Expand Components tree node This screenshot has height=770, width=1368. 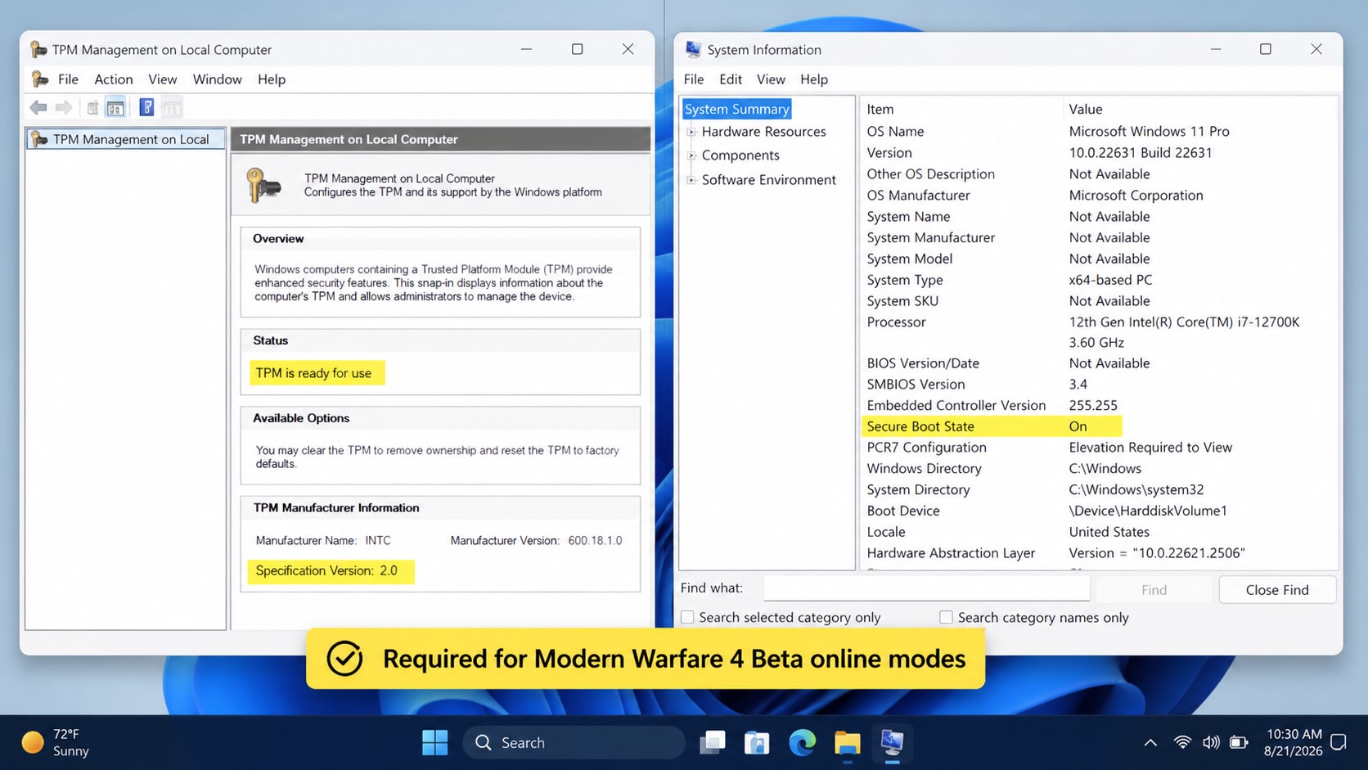[x=691, y=155]
